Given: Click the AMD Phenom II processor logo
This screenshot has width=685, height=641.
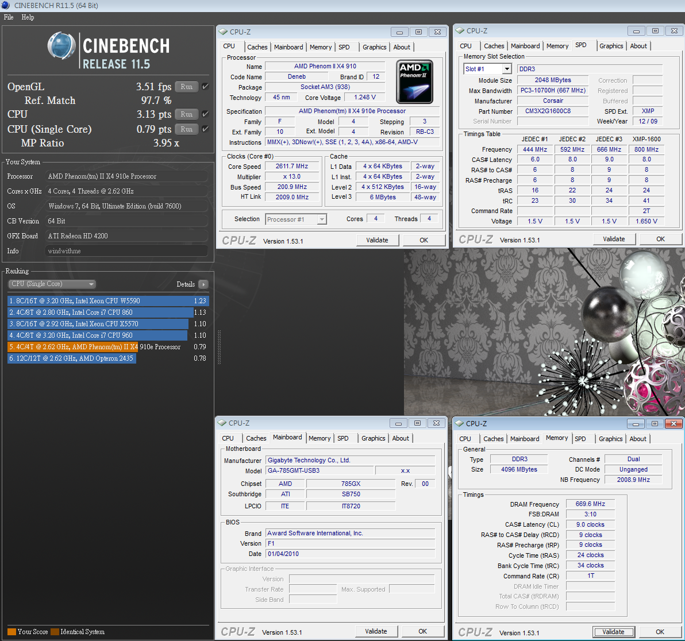Looking at the screenshot, I should point(414,82).
